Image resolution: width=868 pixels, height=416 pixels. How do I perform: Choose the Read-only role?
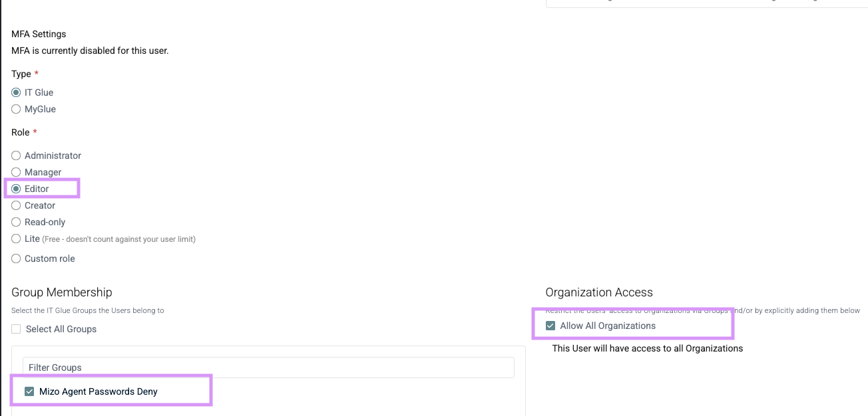16,222
